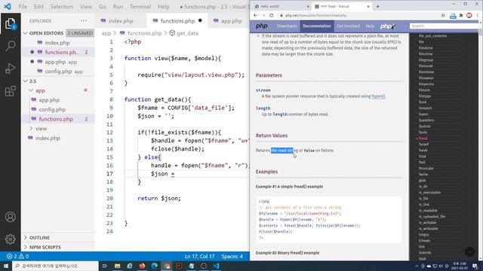
Task: Open config.php in the app folder tree
Action: tap(52, 109)
